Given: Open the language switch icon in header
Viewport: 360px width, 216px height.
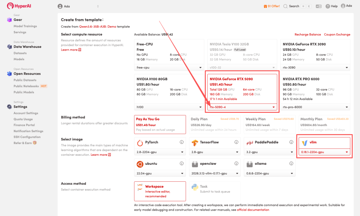Looking at the screenshot, I should point(318,6).
